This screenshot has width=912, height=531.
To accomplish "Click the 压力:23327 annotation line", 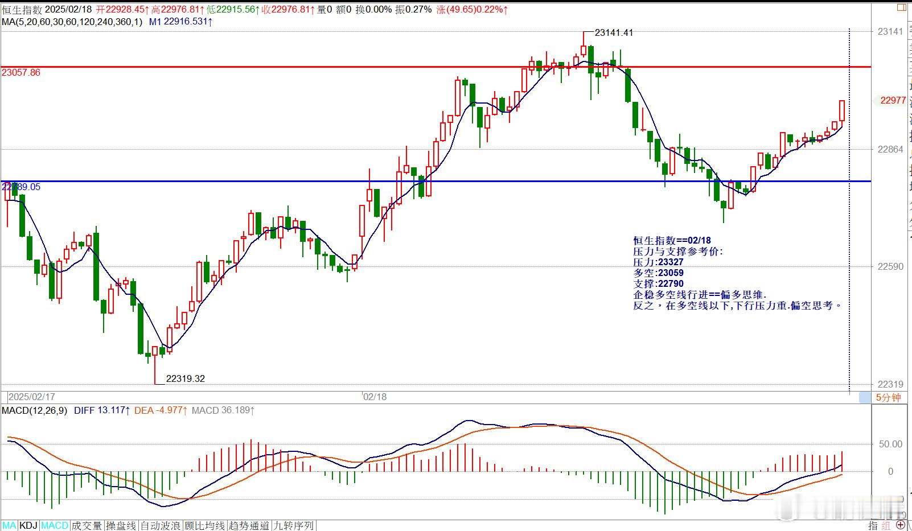I will 658,262.
